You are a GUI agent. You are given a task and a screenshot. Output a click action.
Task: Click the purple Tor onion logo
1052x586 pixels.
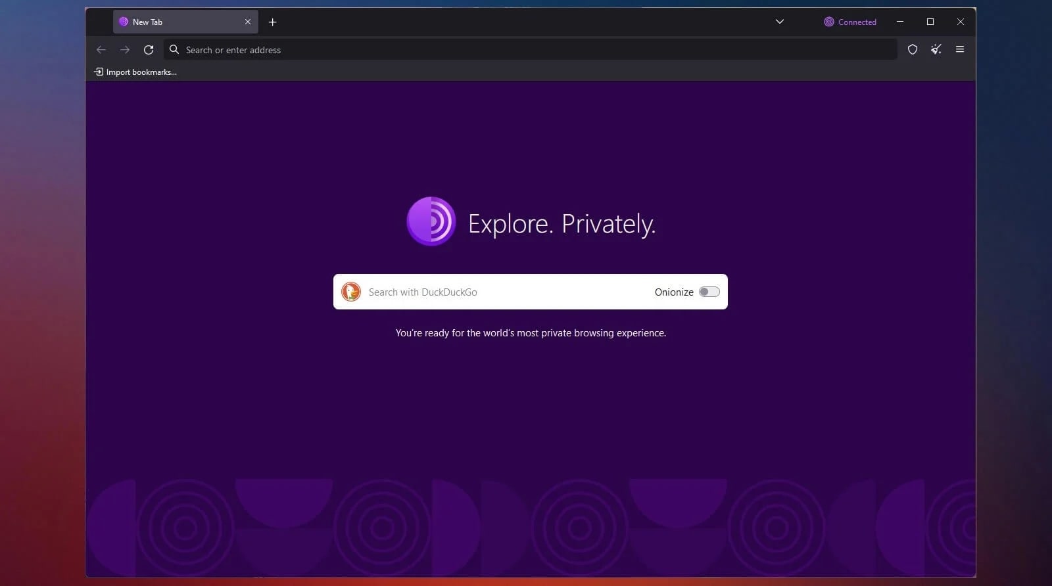(431, 221)
